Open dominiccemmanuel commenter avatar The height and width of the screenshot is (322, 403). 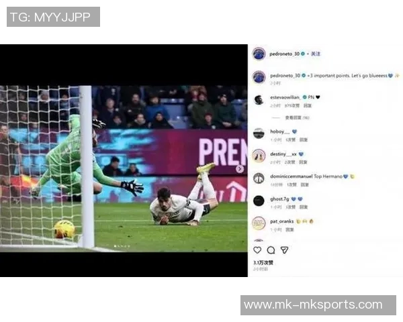(259, 178)
